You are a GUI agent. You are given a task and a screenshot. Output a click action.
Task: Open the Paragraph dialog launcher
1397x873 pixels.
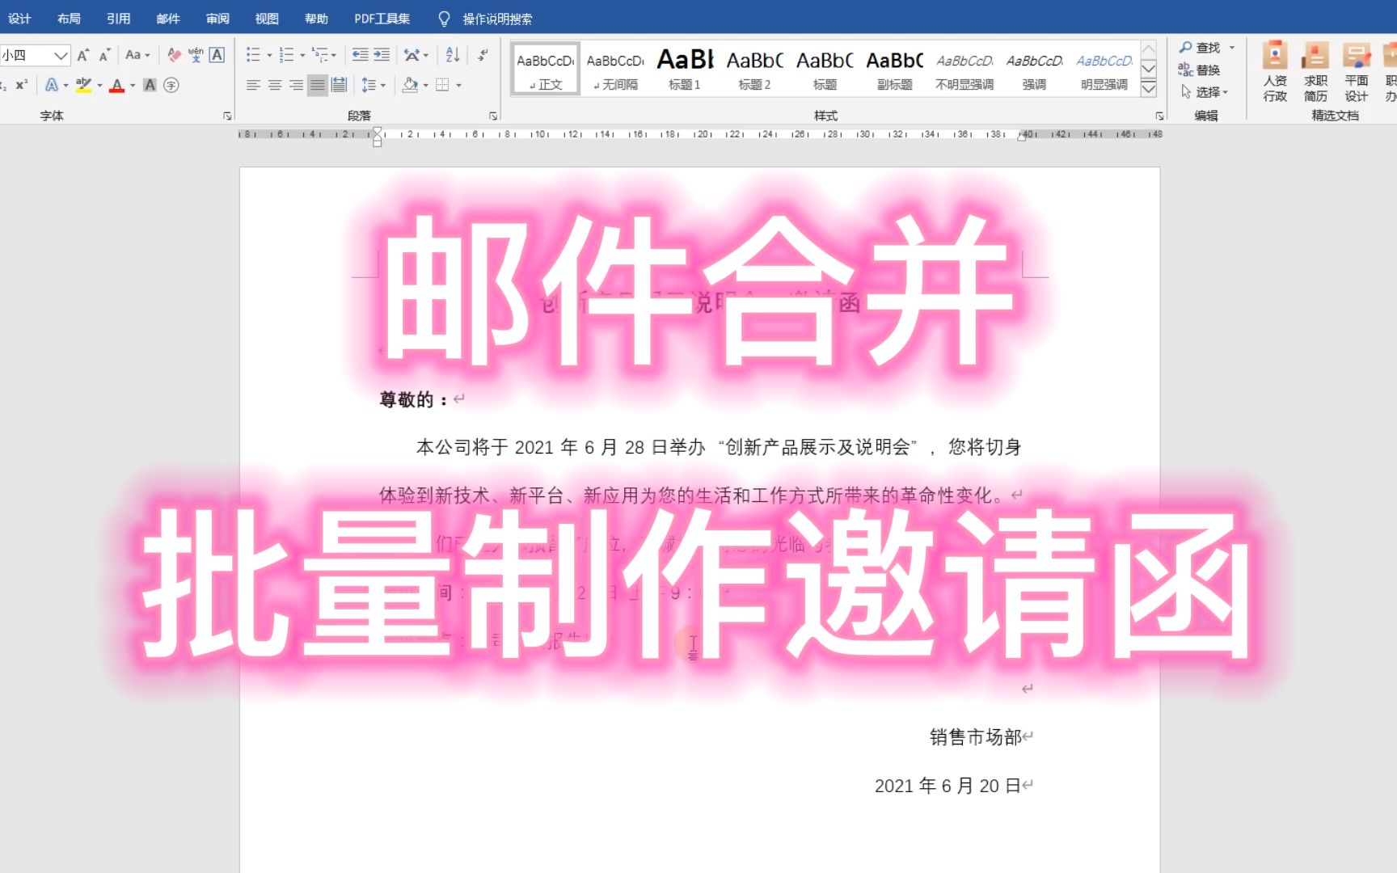[x=493, y=116]
